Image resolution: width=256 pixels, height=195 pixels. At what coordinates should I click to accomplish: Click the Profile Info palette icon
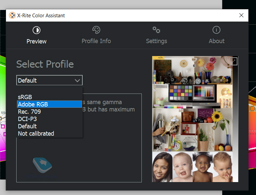[96, 30]
